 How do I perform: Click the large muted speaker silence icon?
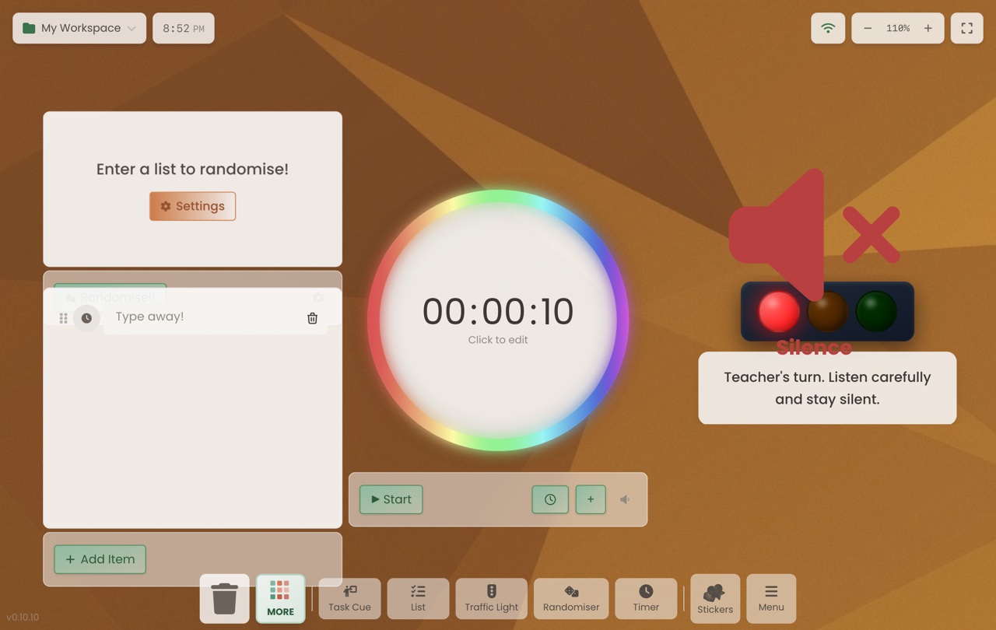[x=814, y=235]
